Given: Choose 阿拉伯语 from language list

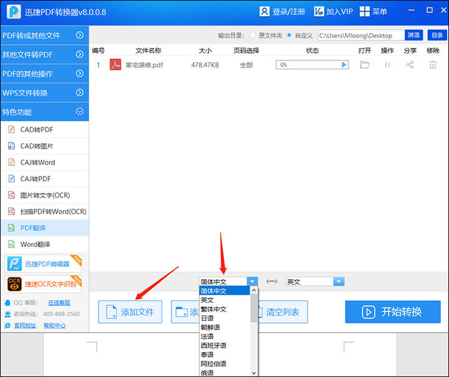Looking at the screenshot, I should (224, 364).
